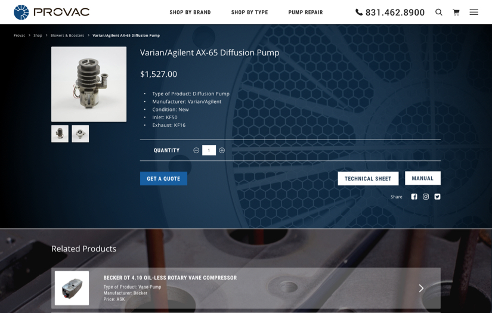
Task: Open the shopping cart icon
Action: pos(456,13)
